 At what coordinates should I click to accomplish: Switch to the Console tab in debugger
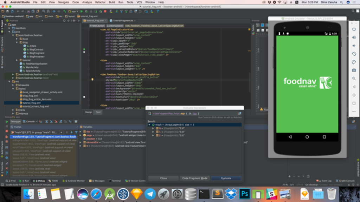pyautogui.click(x=30, y=122)
